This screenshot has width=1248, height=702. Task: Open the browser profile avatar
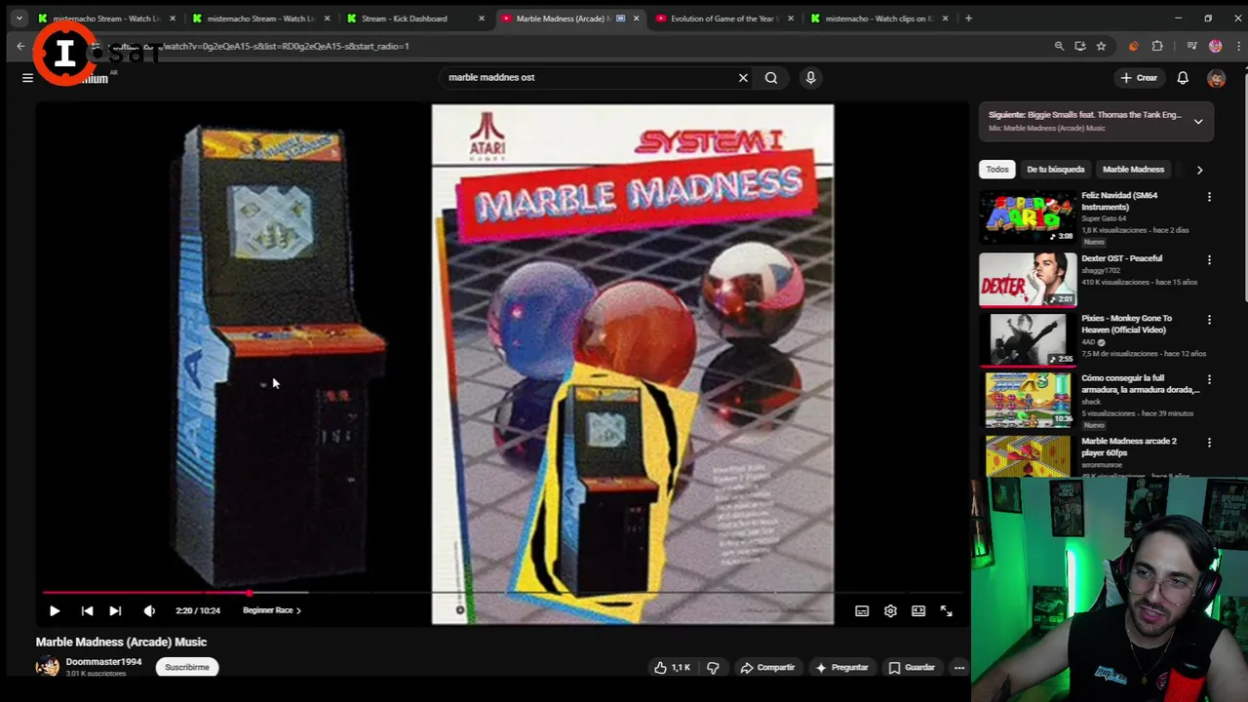[1215, 46]
